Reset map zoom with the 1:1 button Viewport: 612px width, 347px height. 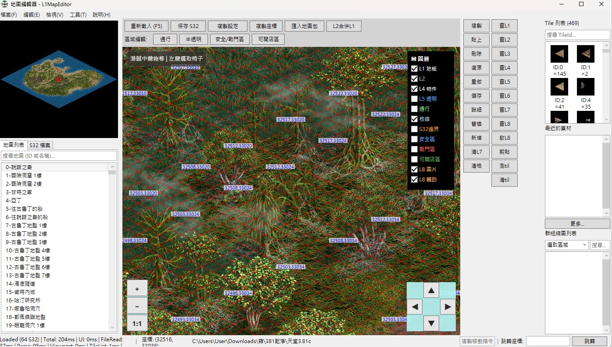[137, 323]
